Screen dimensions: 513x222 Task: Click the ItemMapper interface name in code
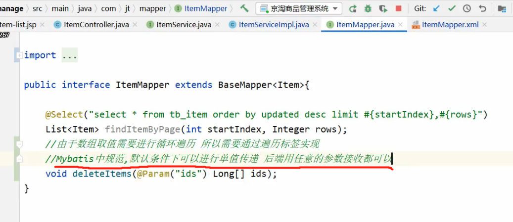(x=142, y=85)
